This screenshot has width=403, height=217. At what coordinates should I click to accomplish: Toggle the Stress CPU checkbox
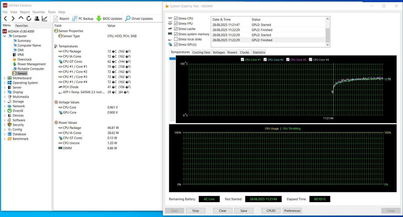click(176, 18)
